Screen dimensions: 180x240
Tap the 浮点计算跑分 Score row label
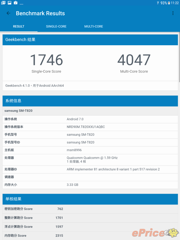tap(18, 227)
